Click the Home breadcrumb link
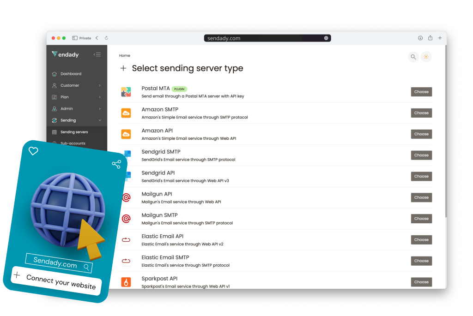Image resolution: width=473 pixels, height=316 pixels. (x=125, y=55)
